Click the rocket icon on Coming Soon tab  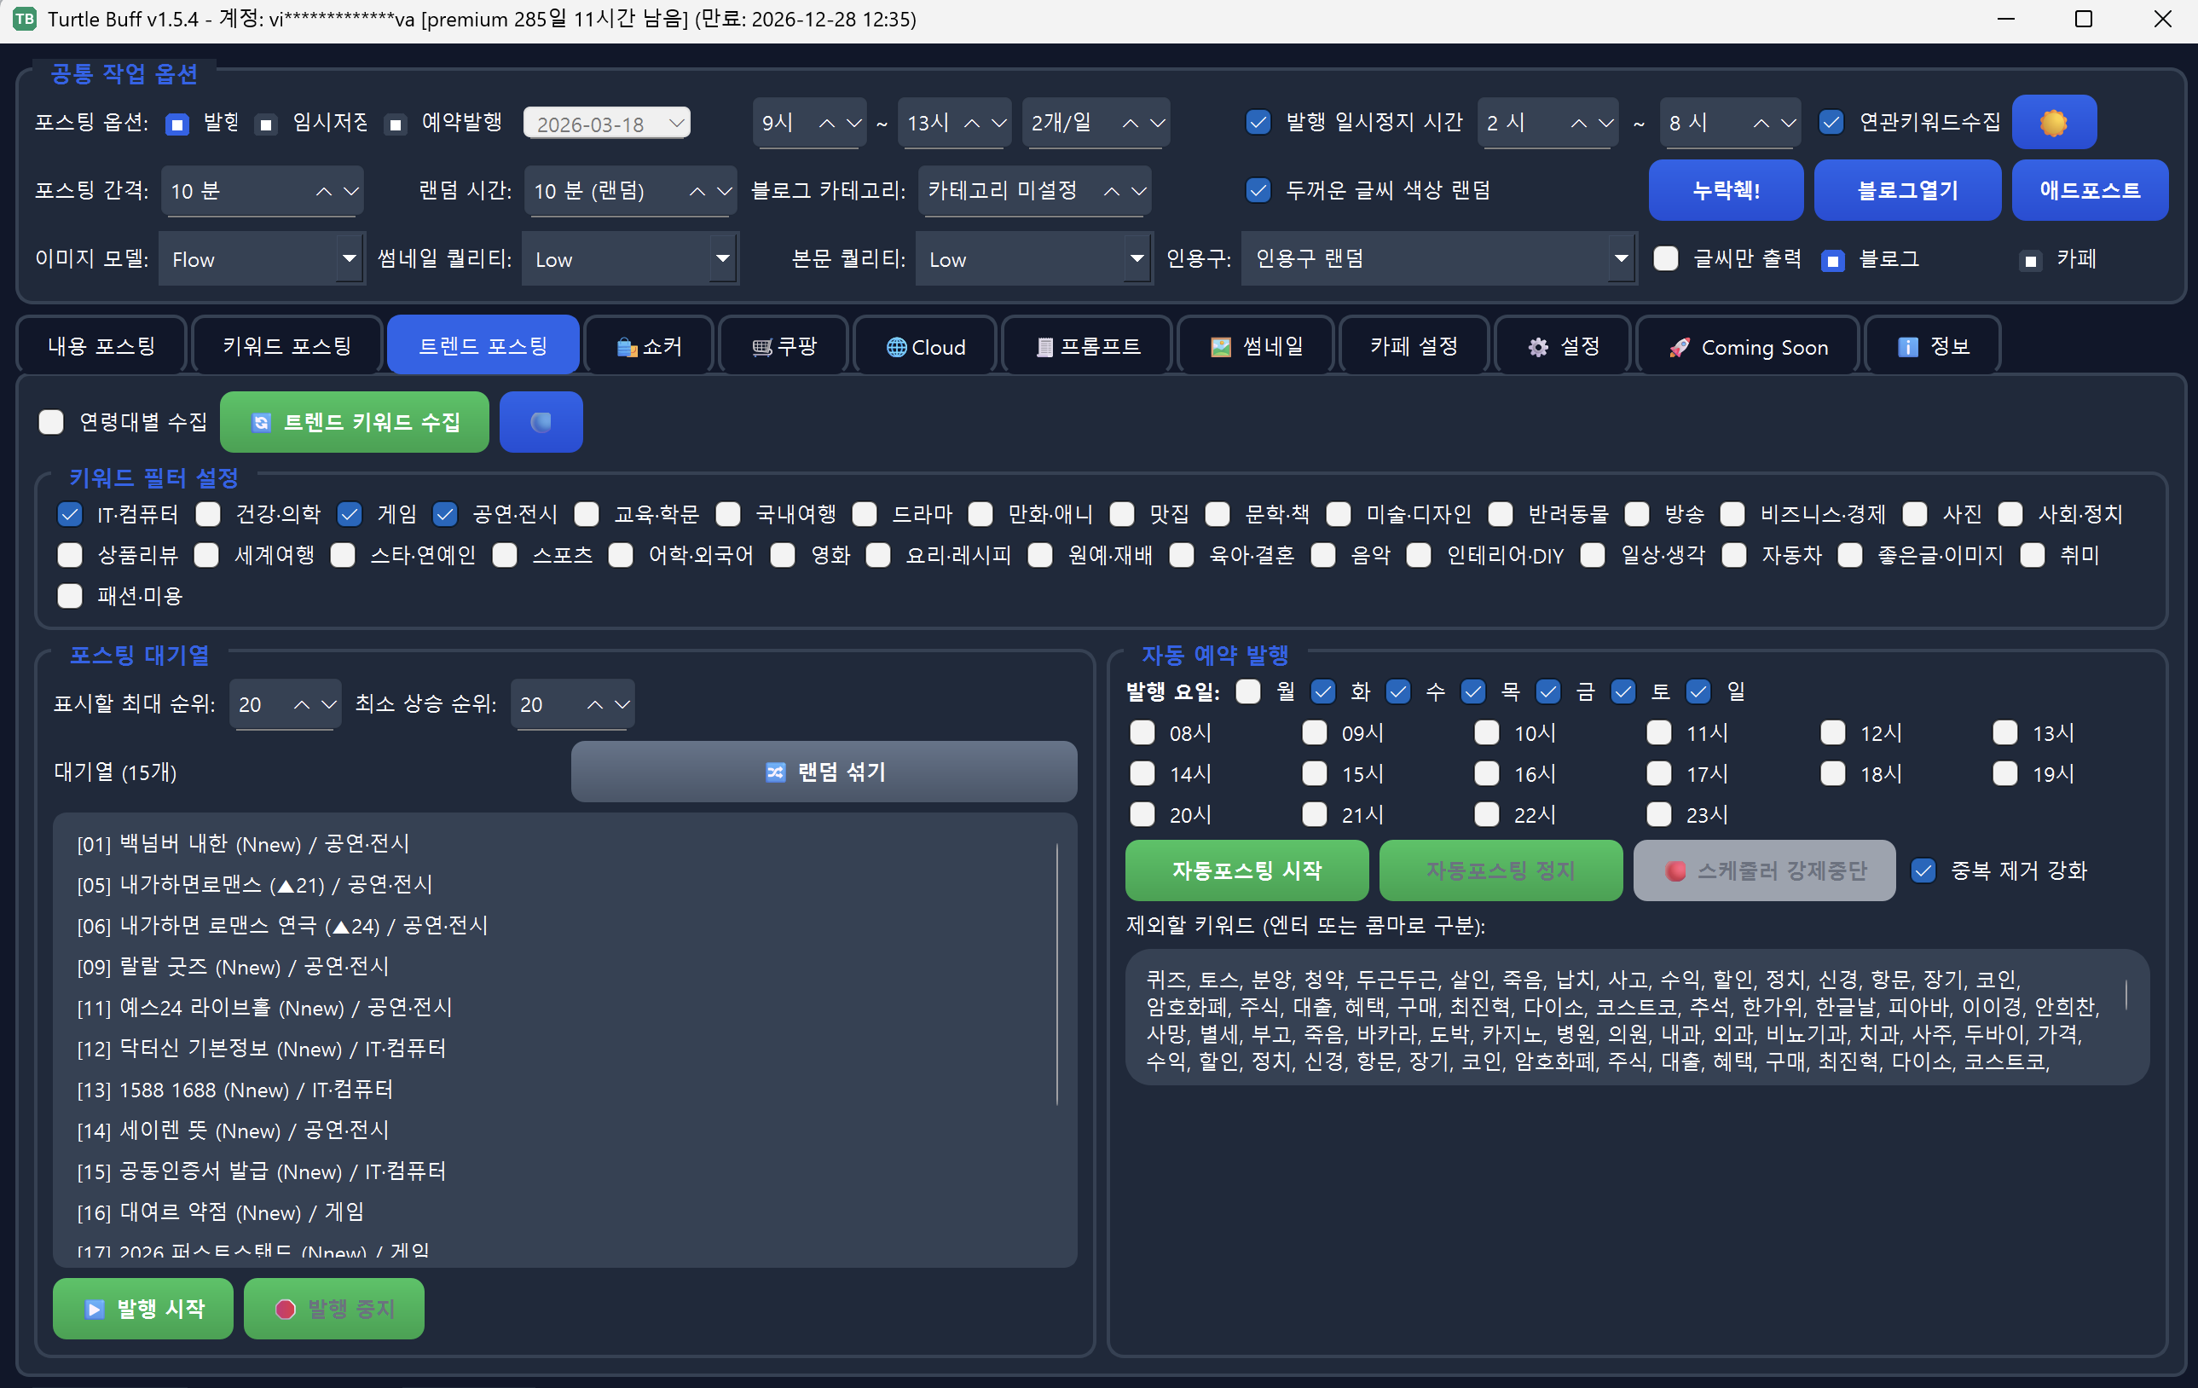tap(1680, 346)
